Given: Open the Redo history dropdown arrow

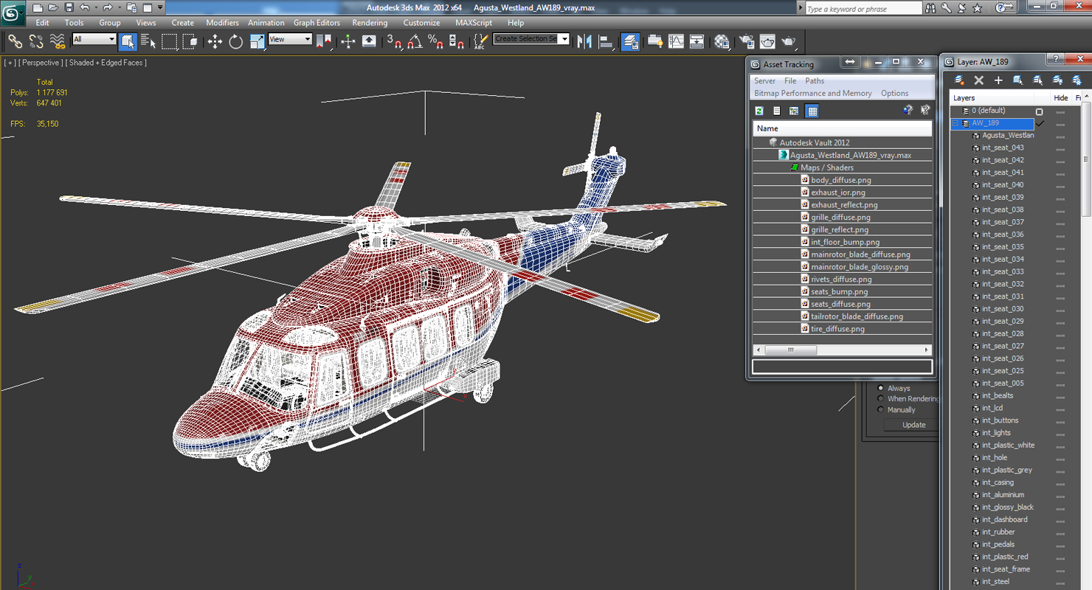Looking at the screenshot, I should 120,7.
